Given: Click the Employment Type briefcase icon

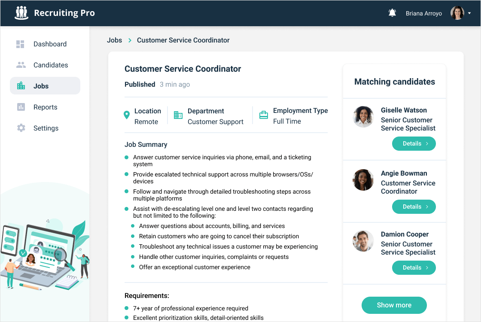Looking at the screenshot, I should [x=264, y=115].
